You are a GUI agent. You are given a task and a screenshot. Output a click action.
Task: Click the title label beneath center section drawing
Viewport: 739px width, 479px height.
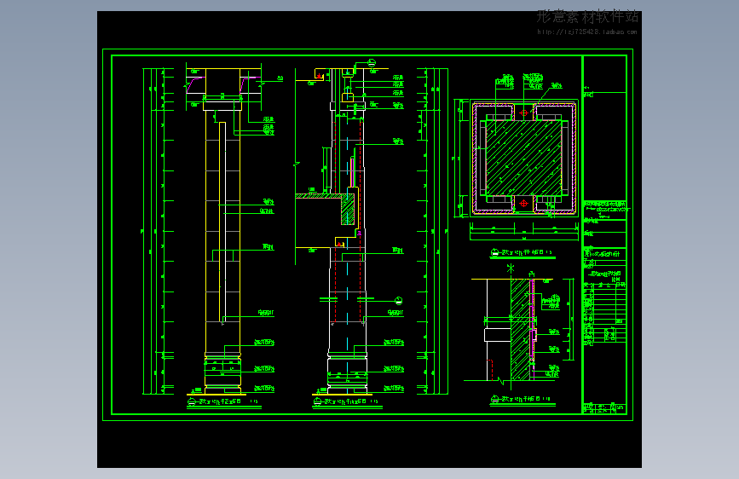pos(346,401)
